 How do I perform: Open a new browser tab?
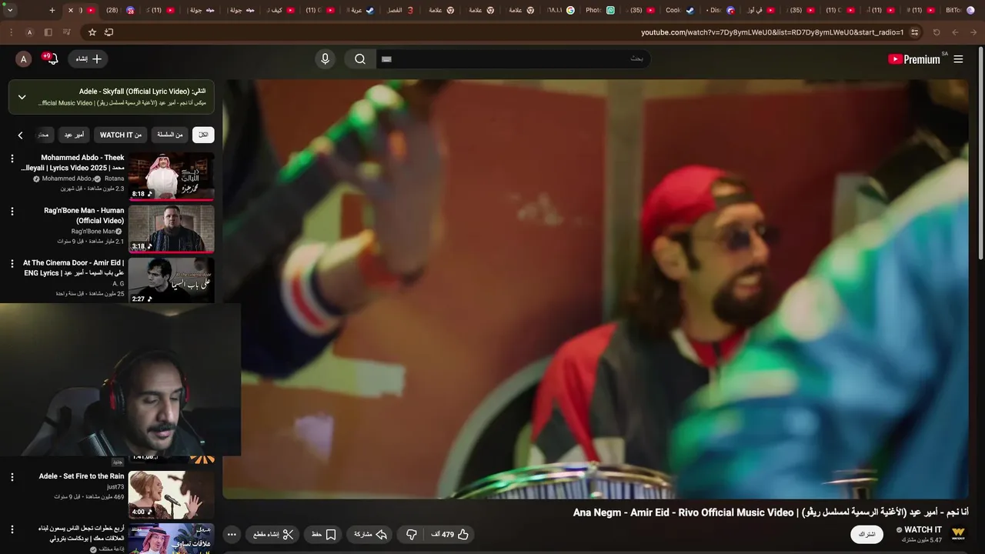(x=52, y=10)
